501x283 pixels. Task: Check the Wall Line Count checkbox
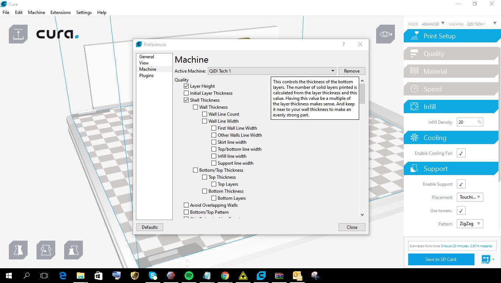click(x=204, y=114)
